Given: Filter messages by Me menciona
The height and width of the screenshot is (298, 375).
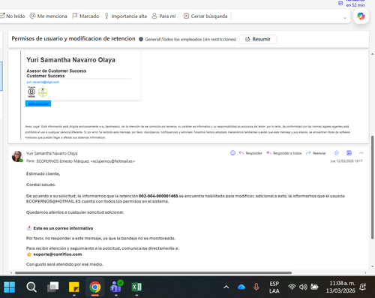Looking at the screenshot, I should [x=48, y=17].
